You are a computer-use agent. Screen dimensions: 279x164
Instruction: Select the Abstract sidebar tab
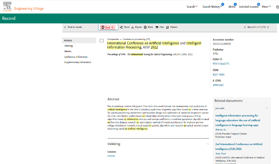(79, 40)
